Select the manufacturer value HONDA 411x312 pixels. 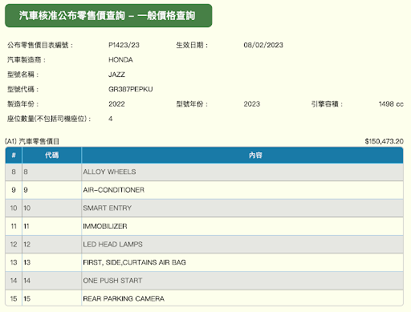click(120, 59)
